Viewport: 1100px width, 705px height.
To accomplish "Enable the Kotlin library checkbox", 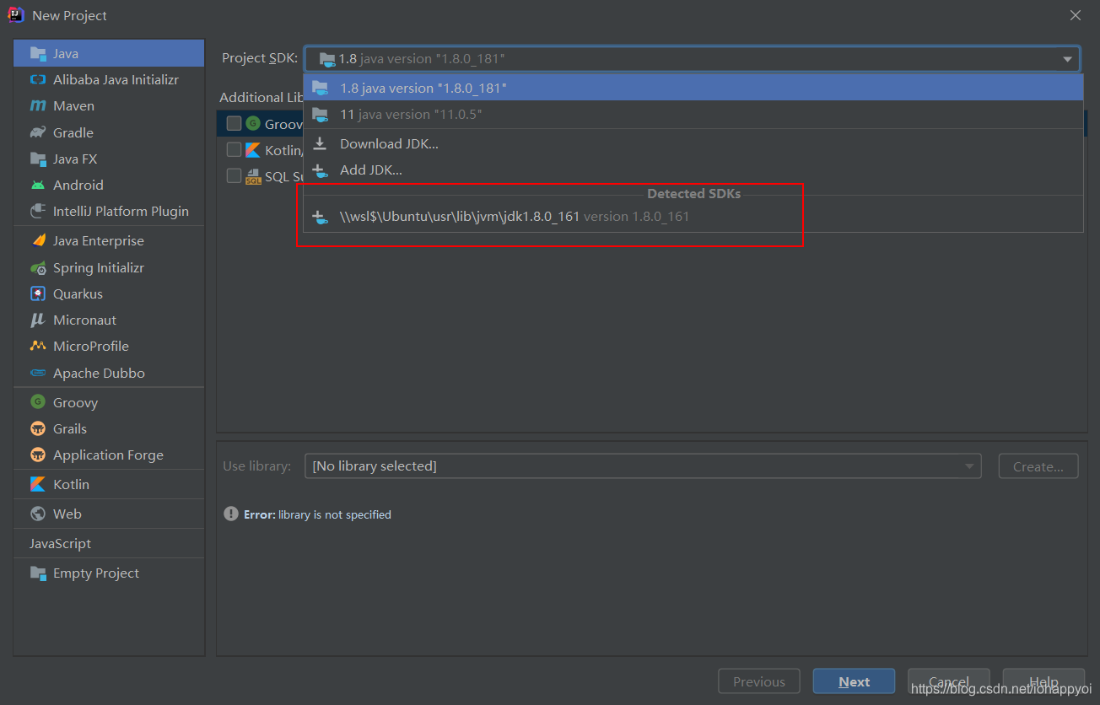I will point(234,150).
